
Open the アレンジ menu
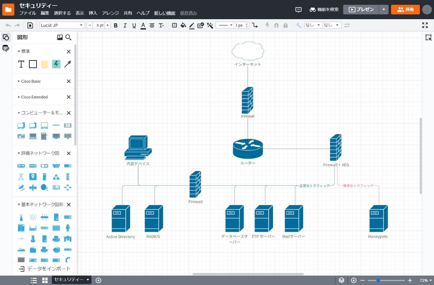(110, 13)
